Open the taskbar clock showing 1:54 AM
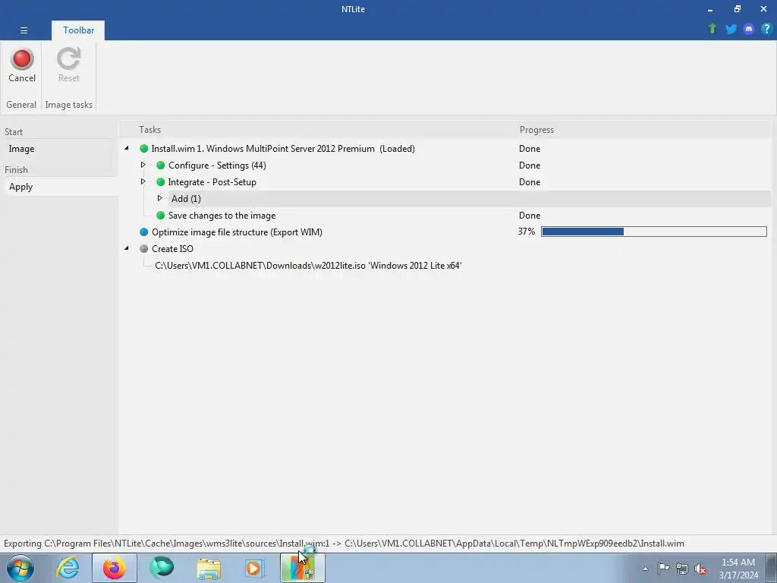 [738, 569]
